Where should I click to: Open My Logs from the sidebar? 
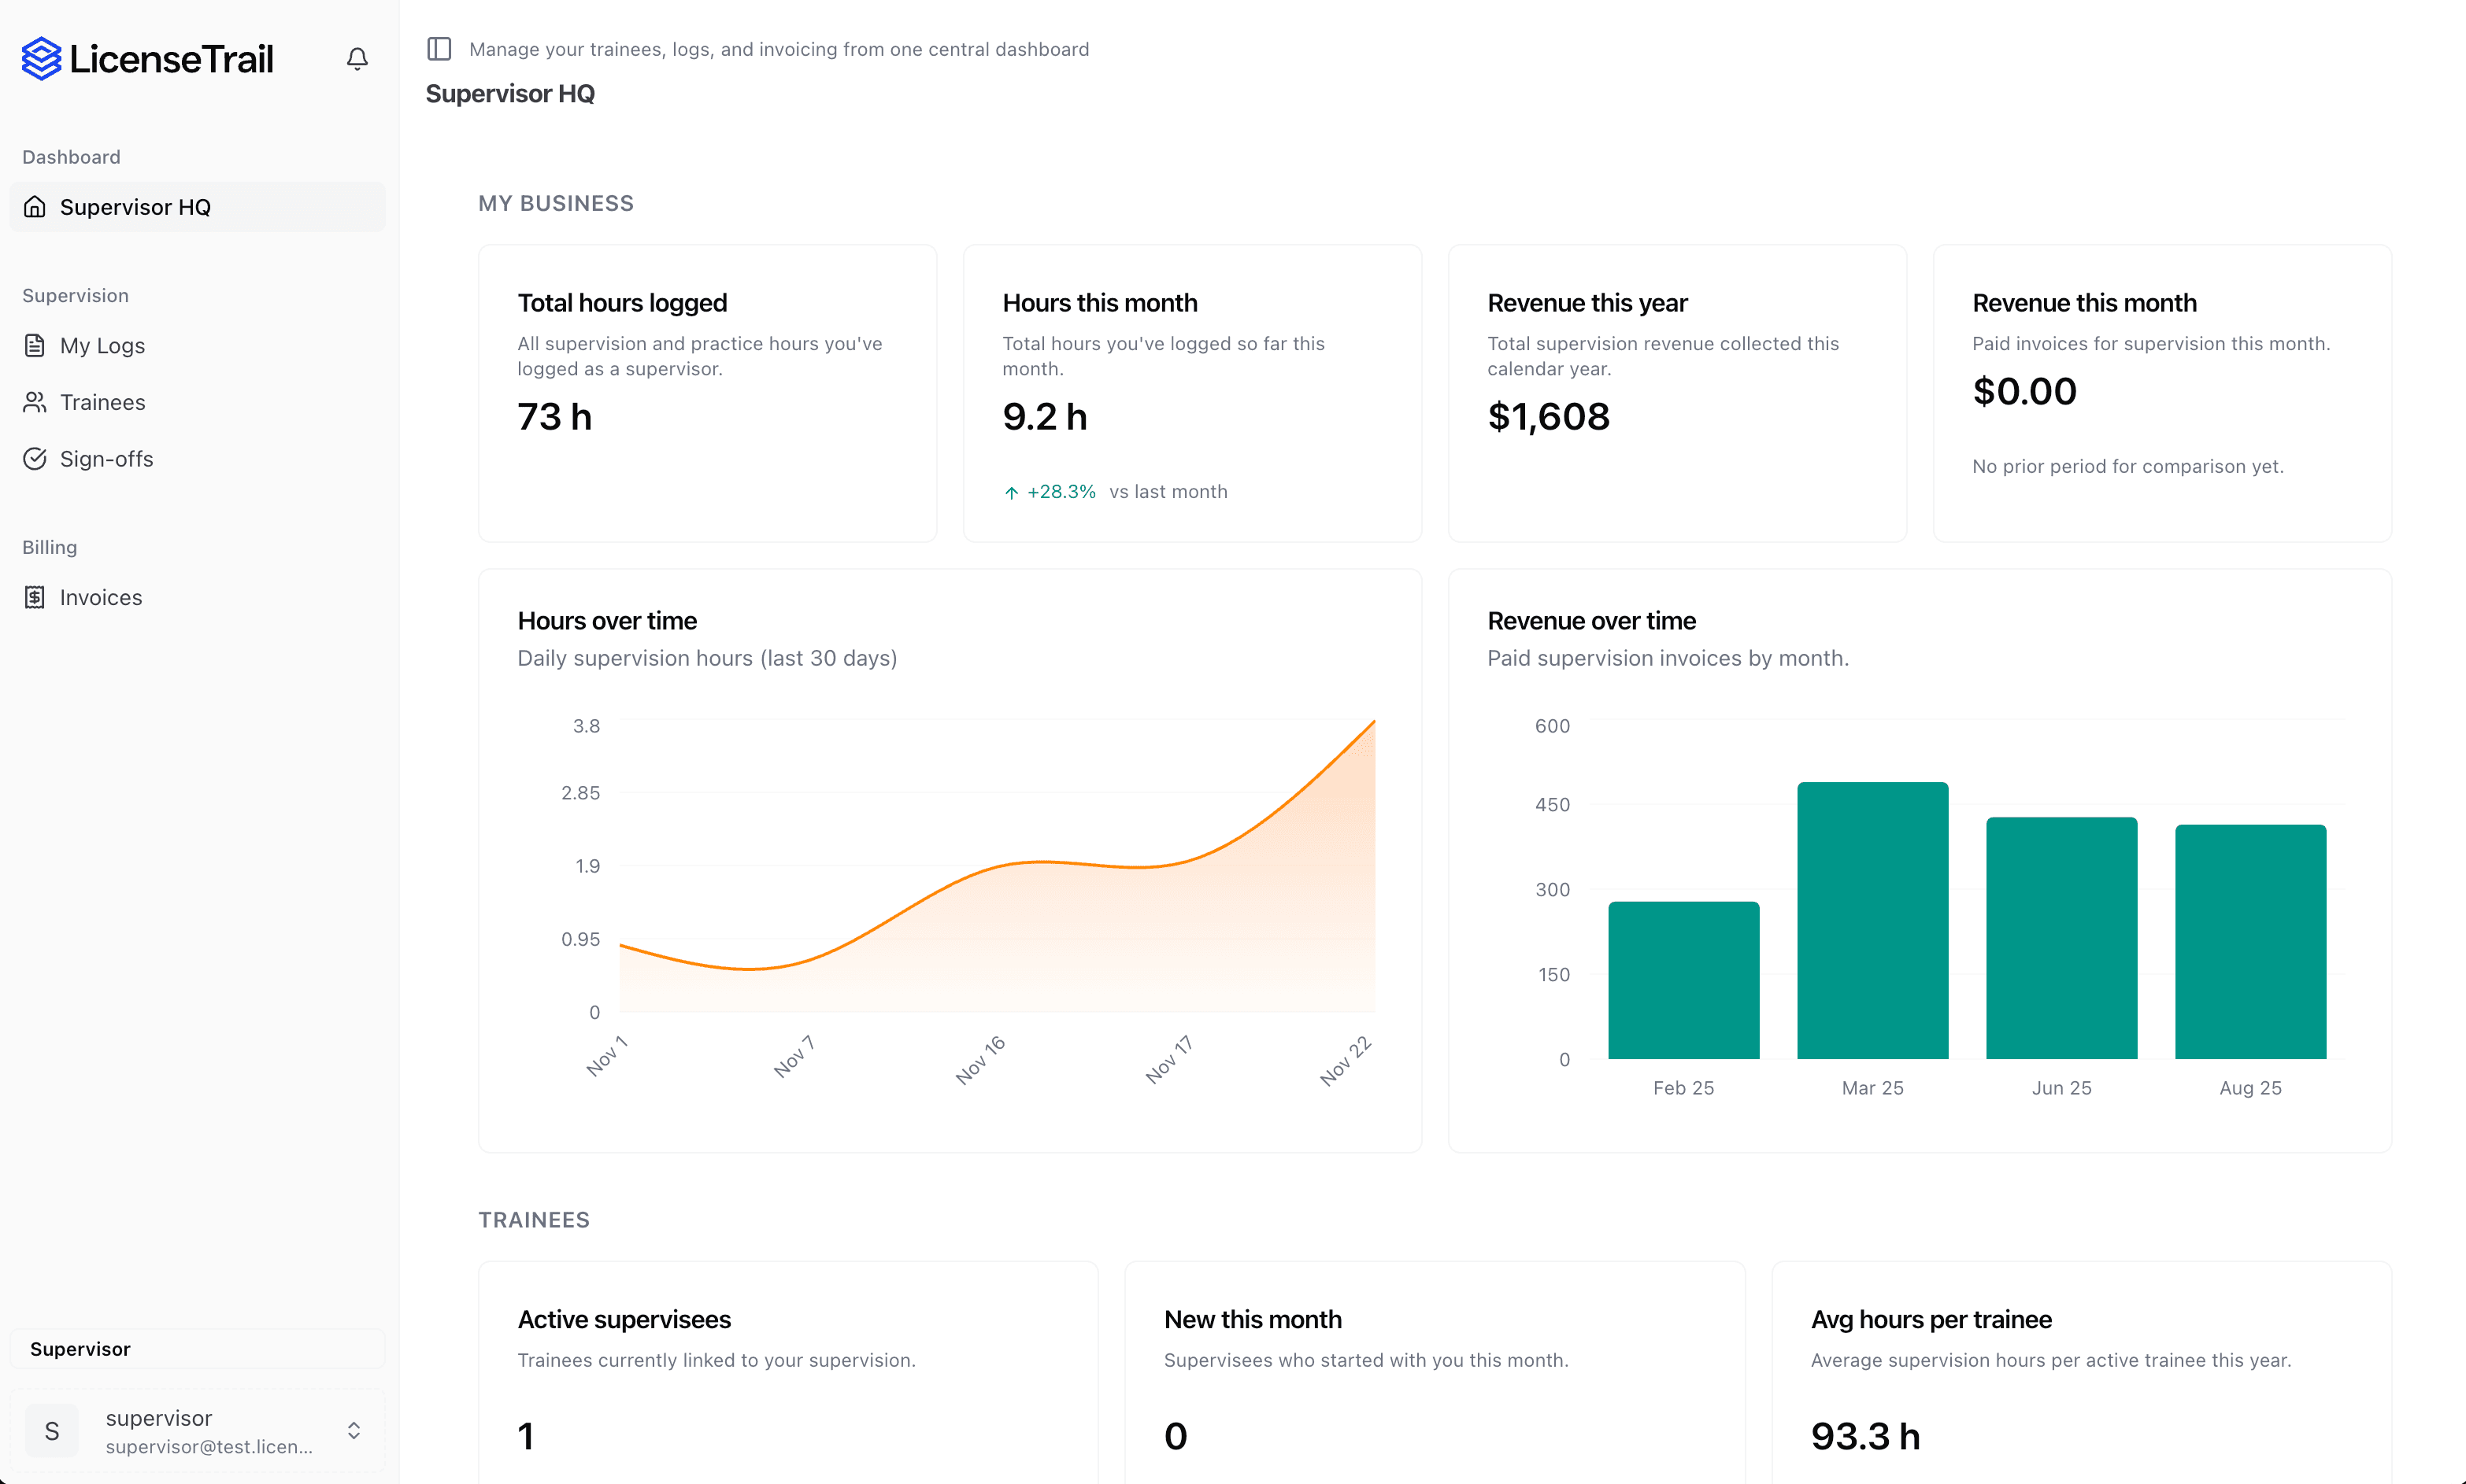coord(103,345)
